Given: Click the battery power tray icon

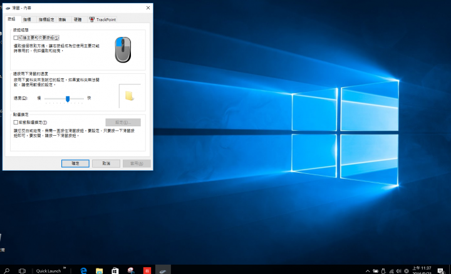Looking at the screenshot, I should 376,271.
